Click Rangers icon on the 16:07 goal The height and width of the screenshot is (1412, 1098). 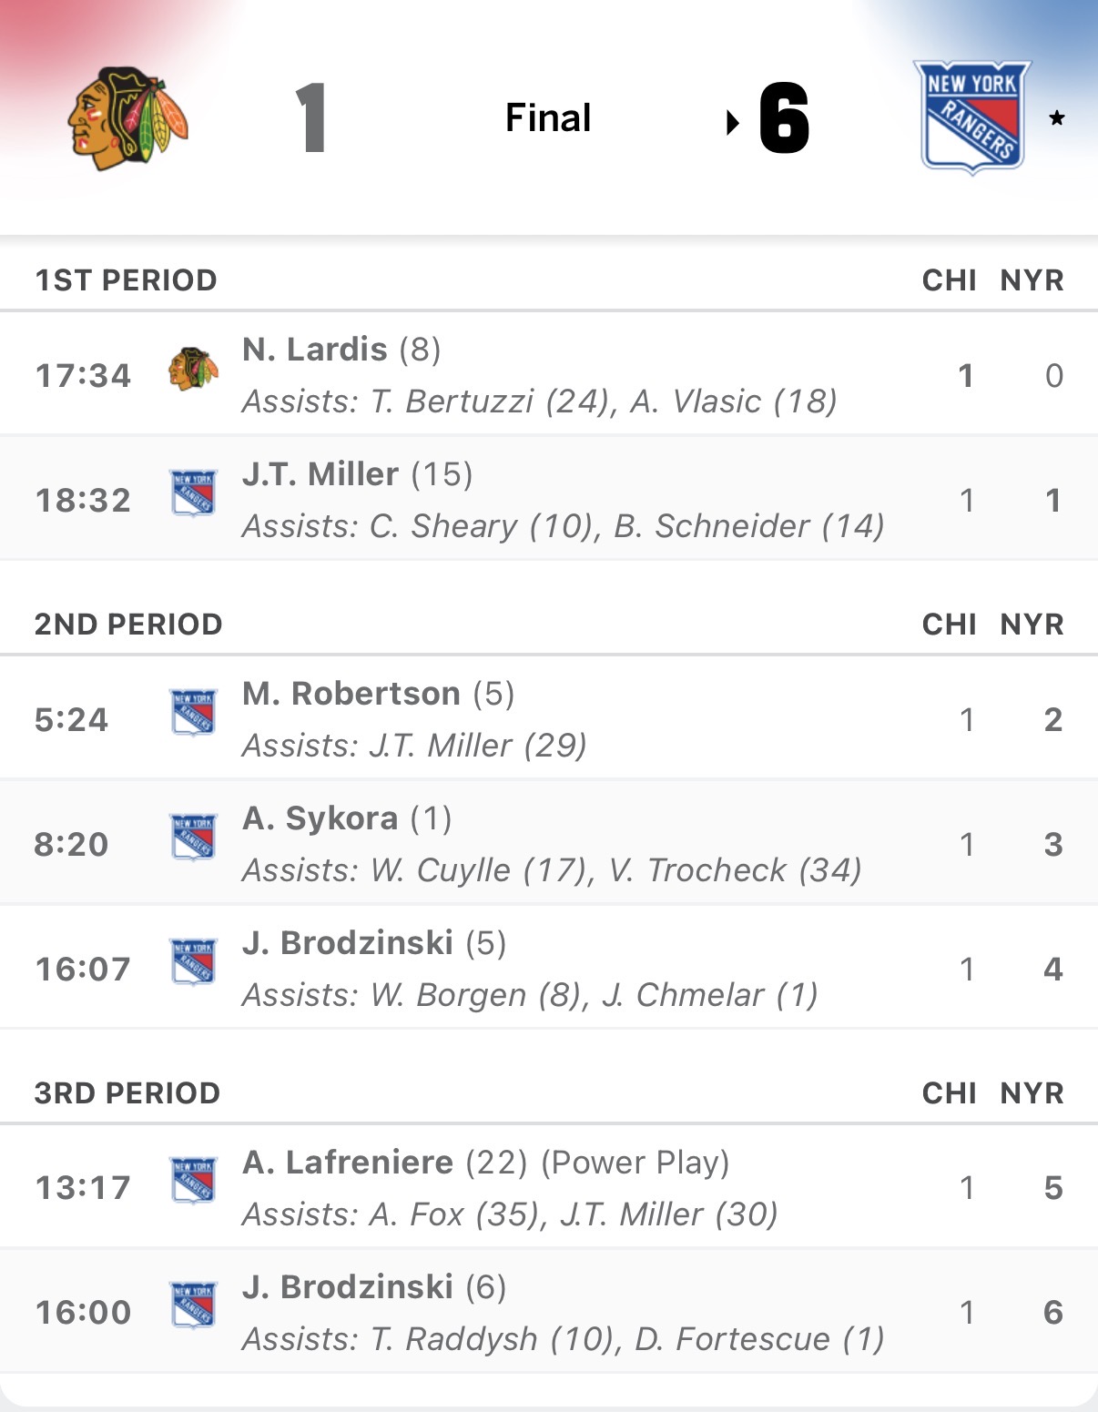(x=193, y=962)
